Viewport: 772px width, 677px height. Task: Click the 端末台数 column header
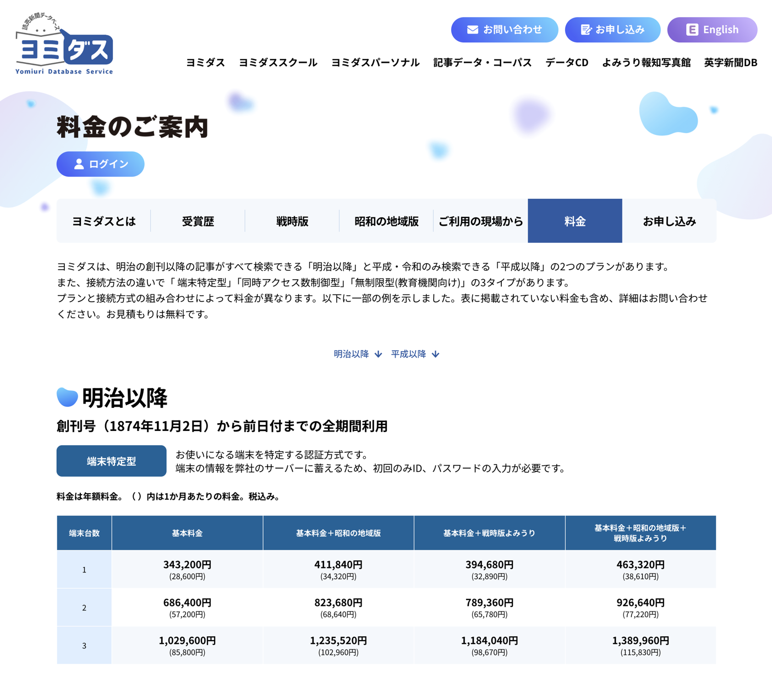tap(84, 533)
